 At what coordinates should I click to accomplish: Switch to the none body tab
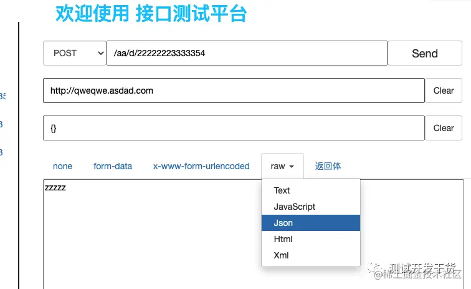62,166
